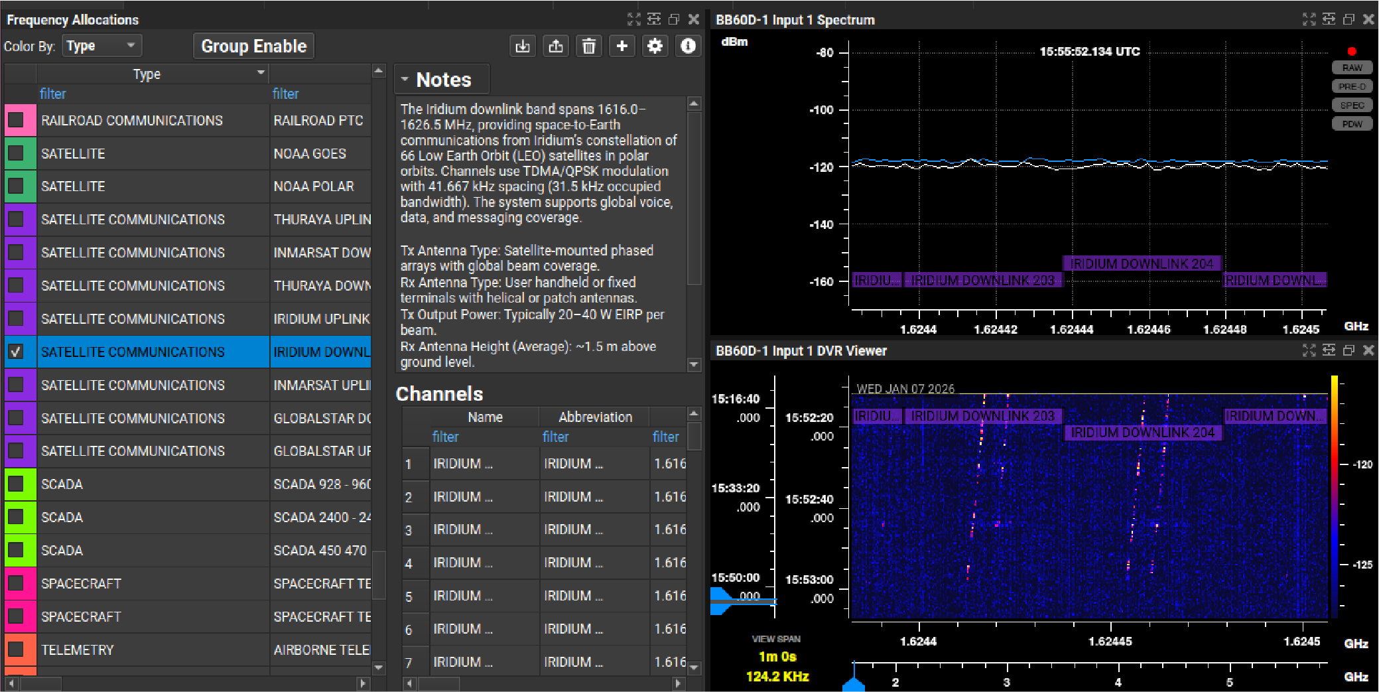Click the export allocations upload icon
1379x692 pixels.
pos(556,46)
